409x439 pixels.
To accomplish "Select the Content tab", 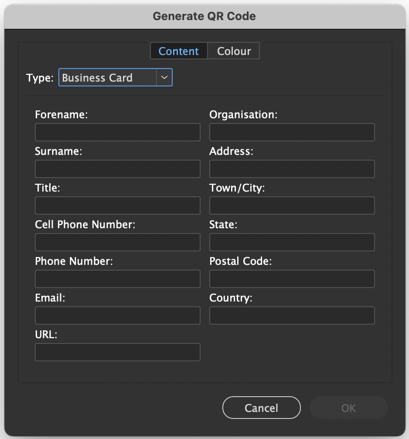I will pyautogui.click(x=178, y=51).
